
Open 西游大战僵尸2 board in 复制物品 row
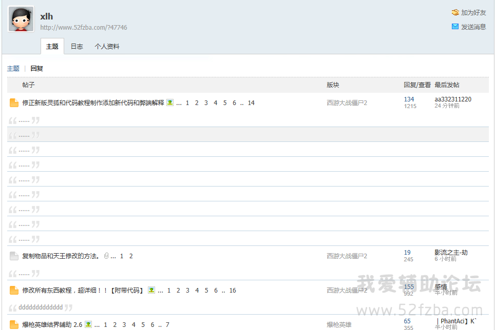pos(347,256)
